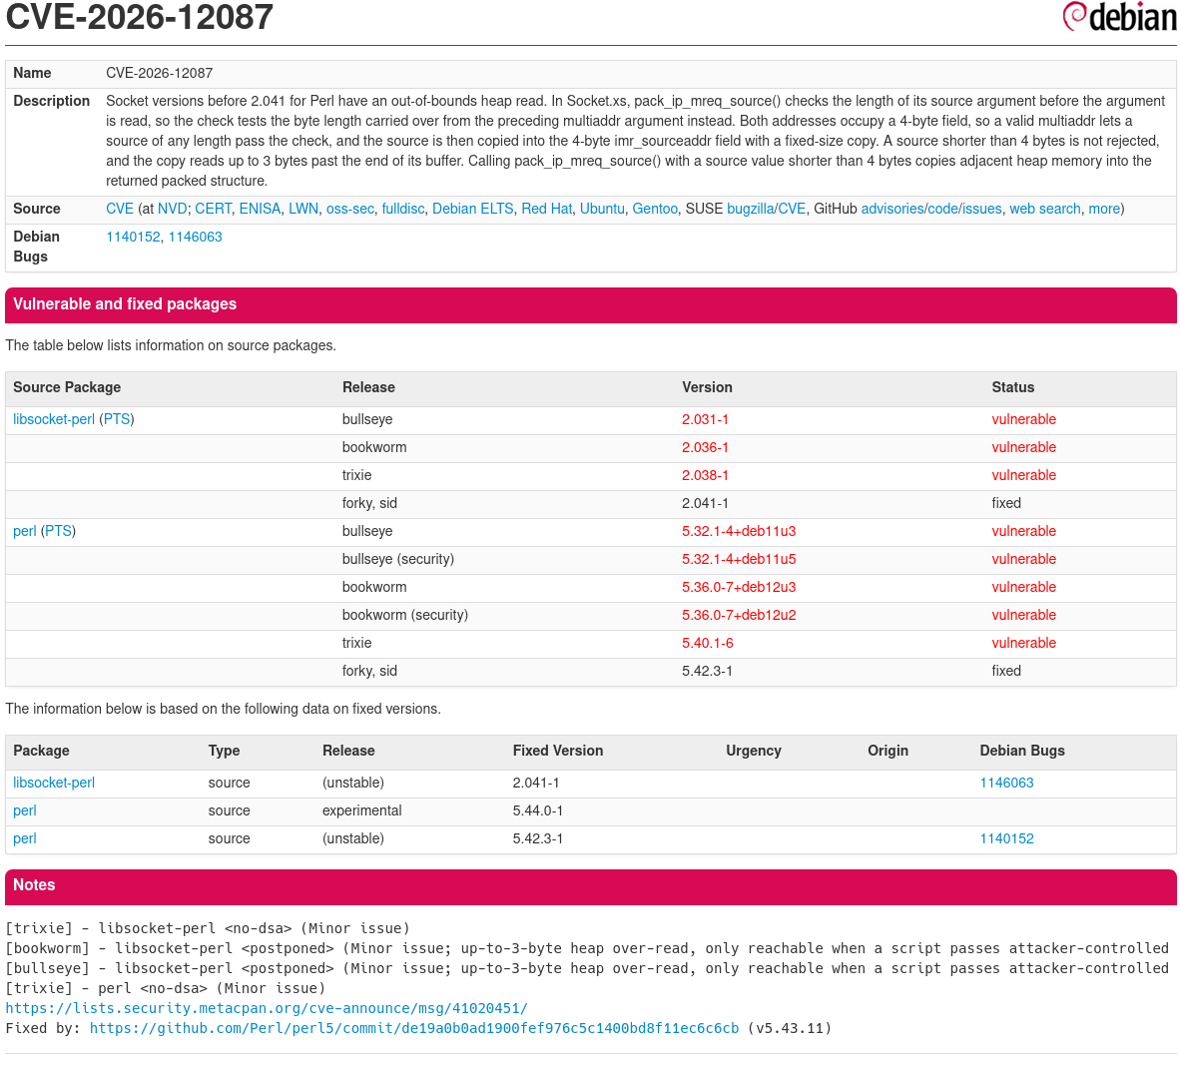Open libsocket-perl in Source Package table

point(54,419)
